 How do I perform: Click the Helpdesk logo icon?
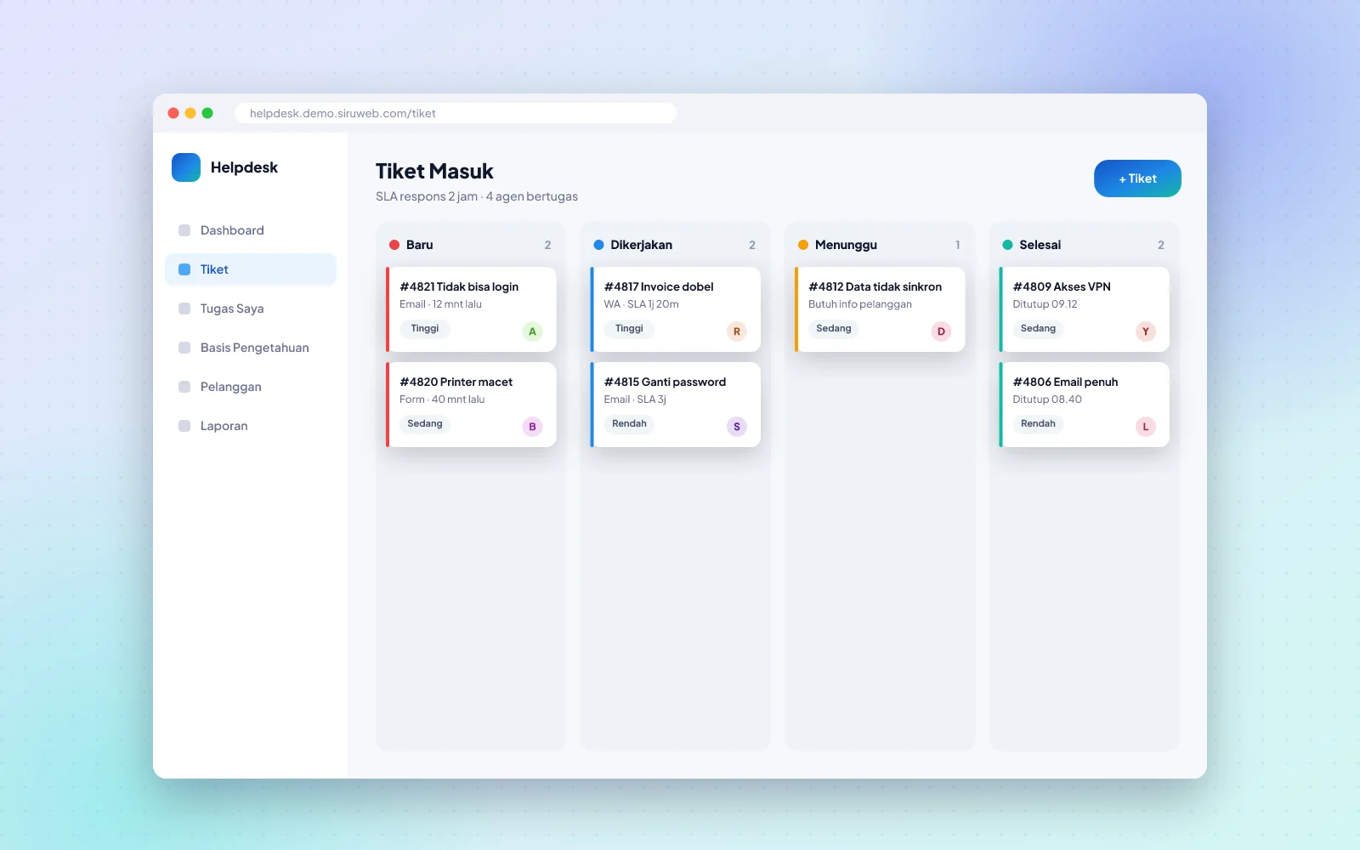click(186, 167)
